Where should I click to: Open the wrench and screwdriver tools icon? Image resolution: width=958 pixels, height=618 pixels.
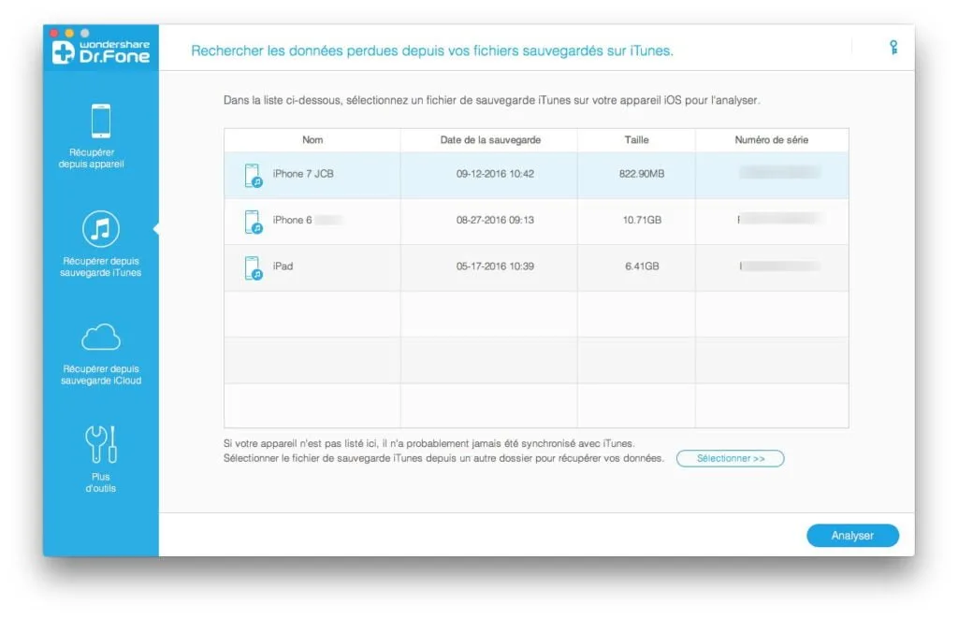point(101,444)
